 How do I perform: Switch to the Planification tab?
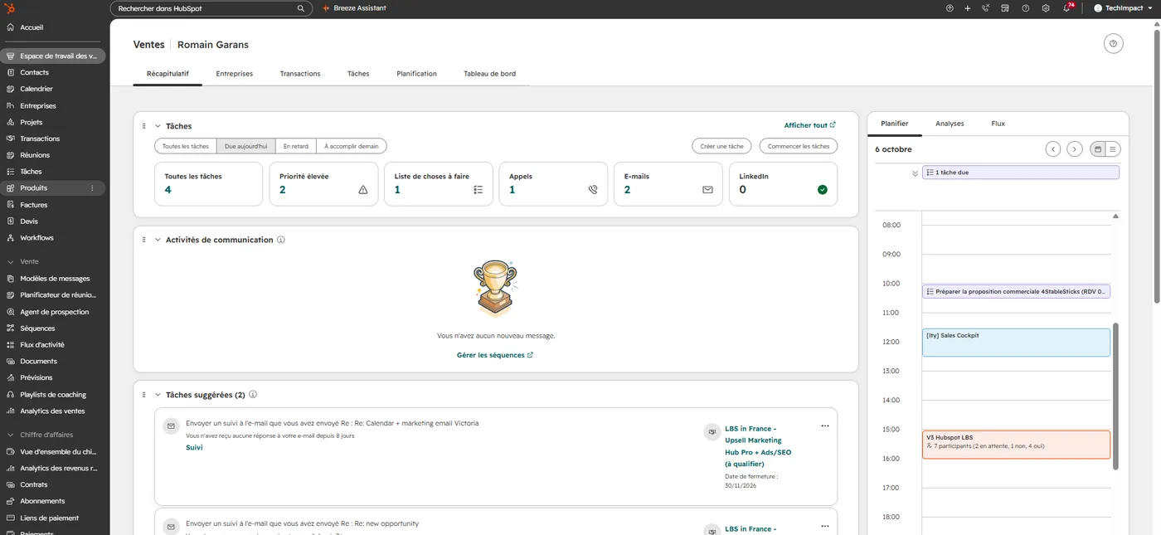[417, 74]
